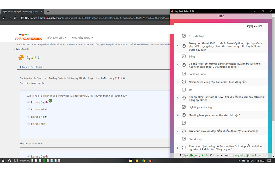This screenshot has width=275, height=172.
Task: Open network settings in system tray
Action: (x=248, y=161)
